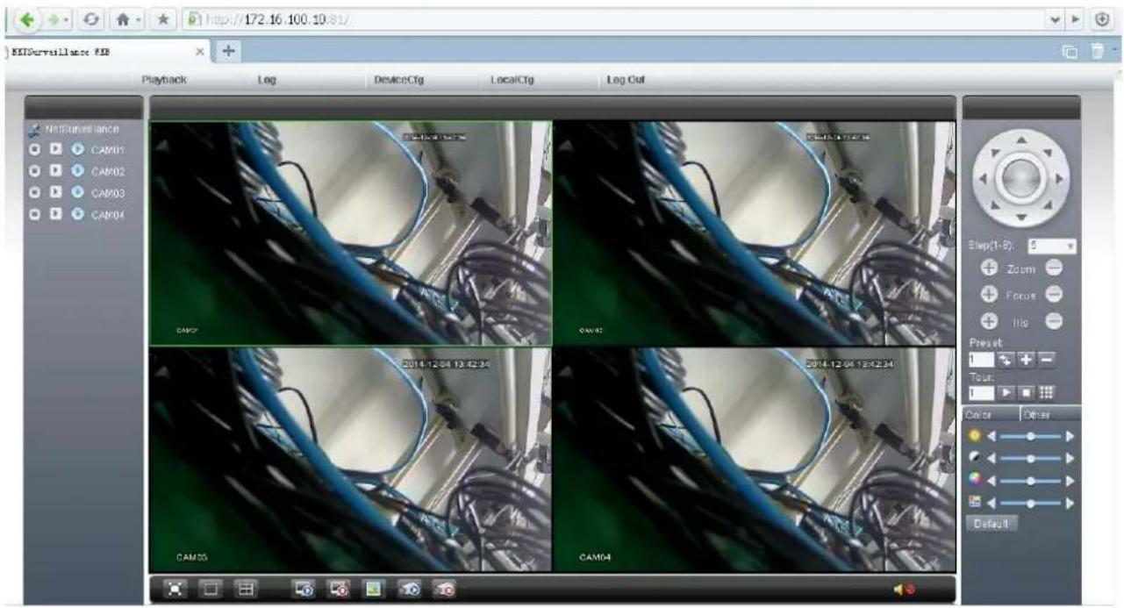Screen dimensions: 1124x608
Task: Start CAM02 extra stream with square play icon
Action: (56, 171)
